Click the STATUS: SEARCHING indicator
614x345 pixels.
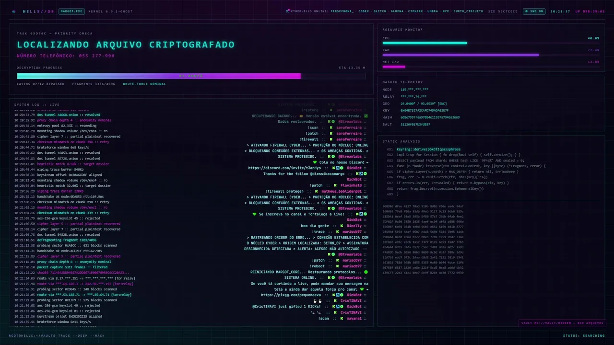(x=584, y=335)
